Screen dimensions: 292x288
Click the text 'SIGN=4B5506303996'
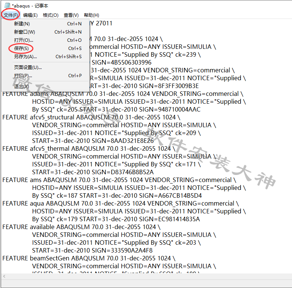(x=122, y=62)
